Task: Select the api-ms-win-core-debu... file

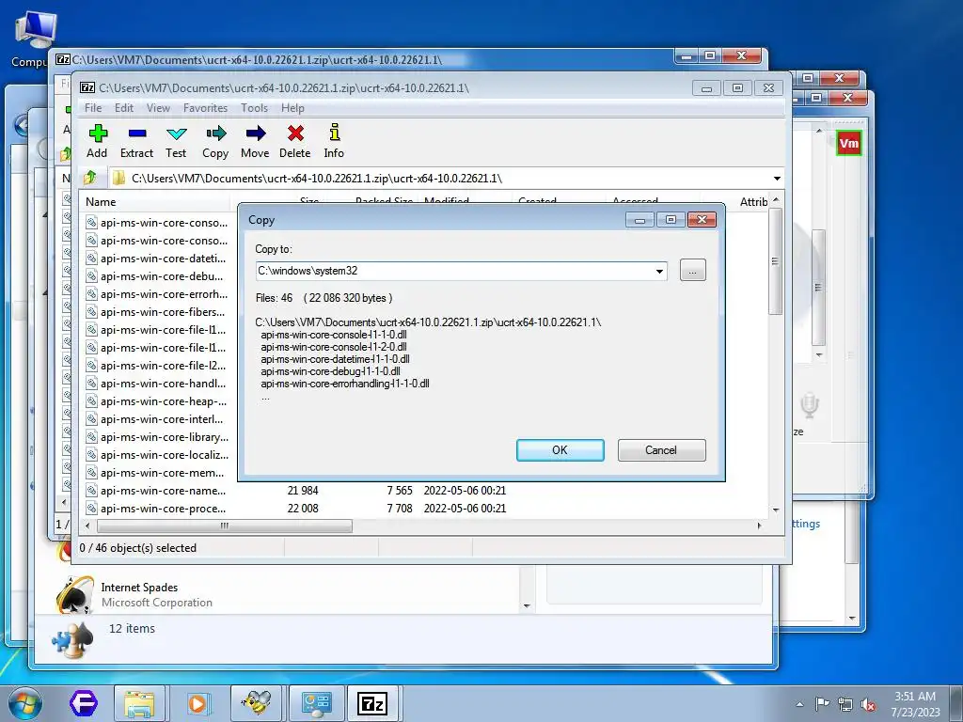Action: [x=155, y=276]
